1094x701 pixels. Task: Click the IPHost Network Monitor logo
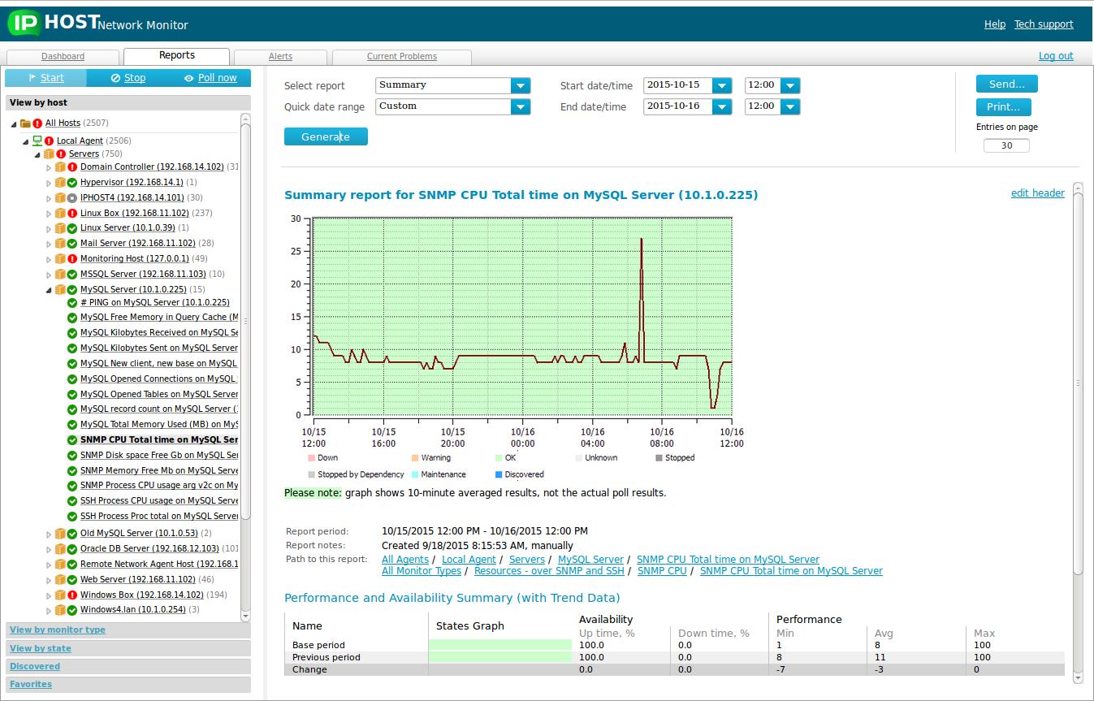pyautogui.click(x=97, y=23)
